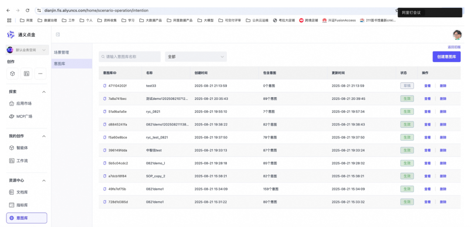Open the 考拉大店铺 bookmark
The image size is (471, 227).
(x=284, y=20)
